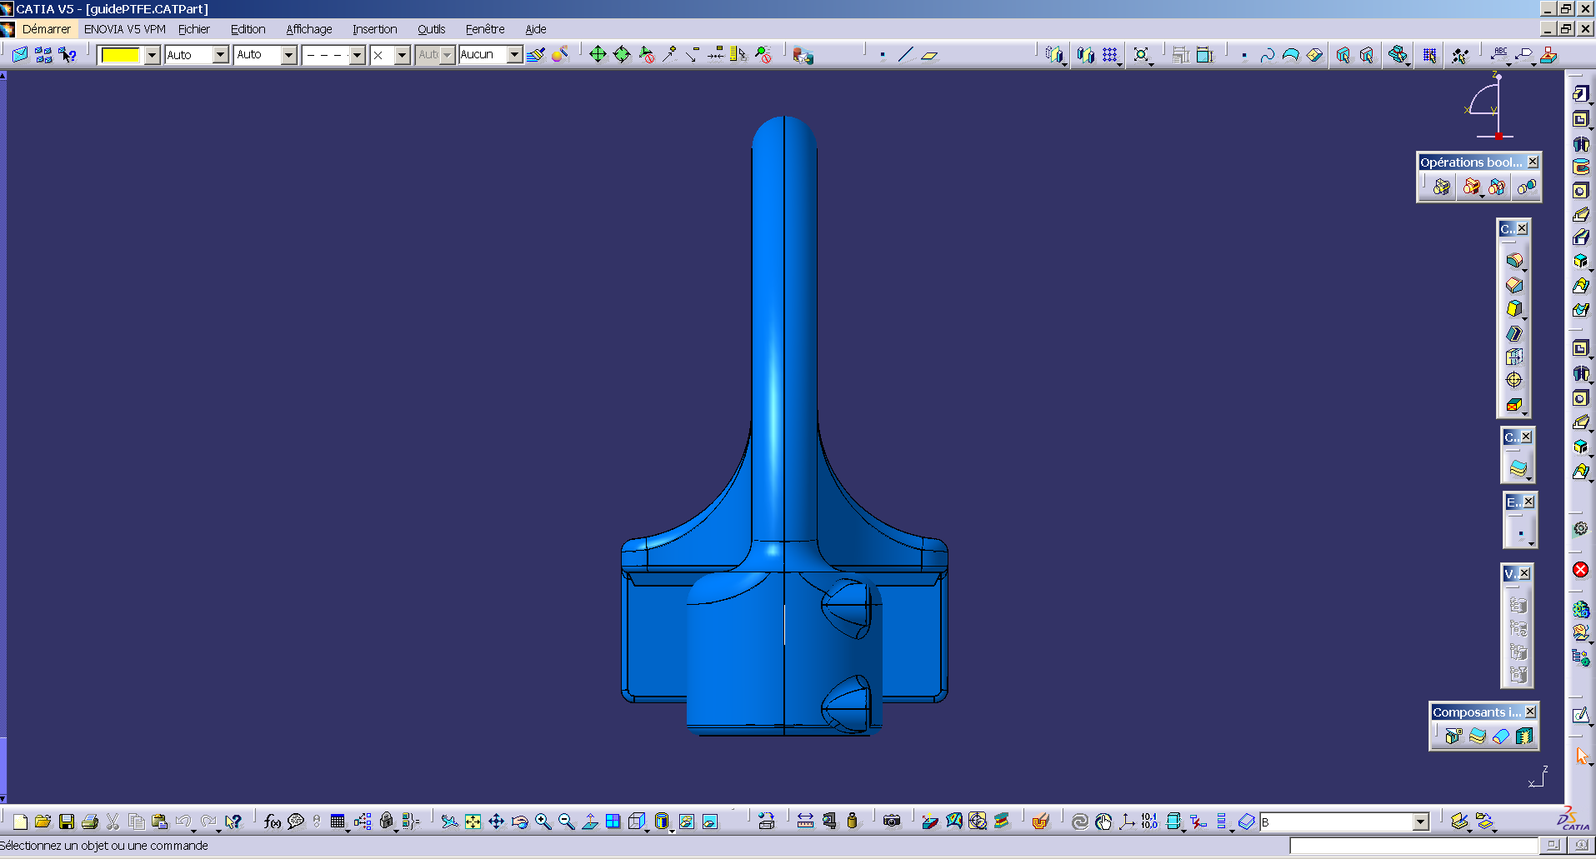The height and width of the screenshot is (859, 1596).
Task: Click the yellow color swatch
Action: click(120, 55)
